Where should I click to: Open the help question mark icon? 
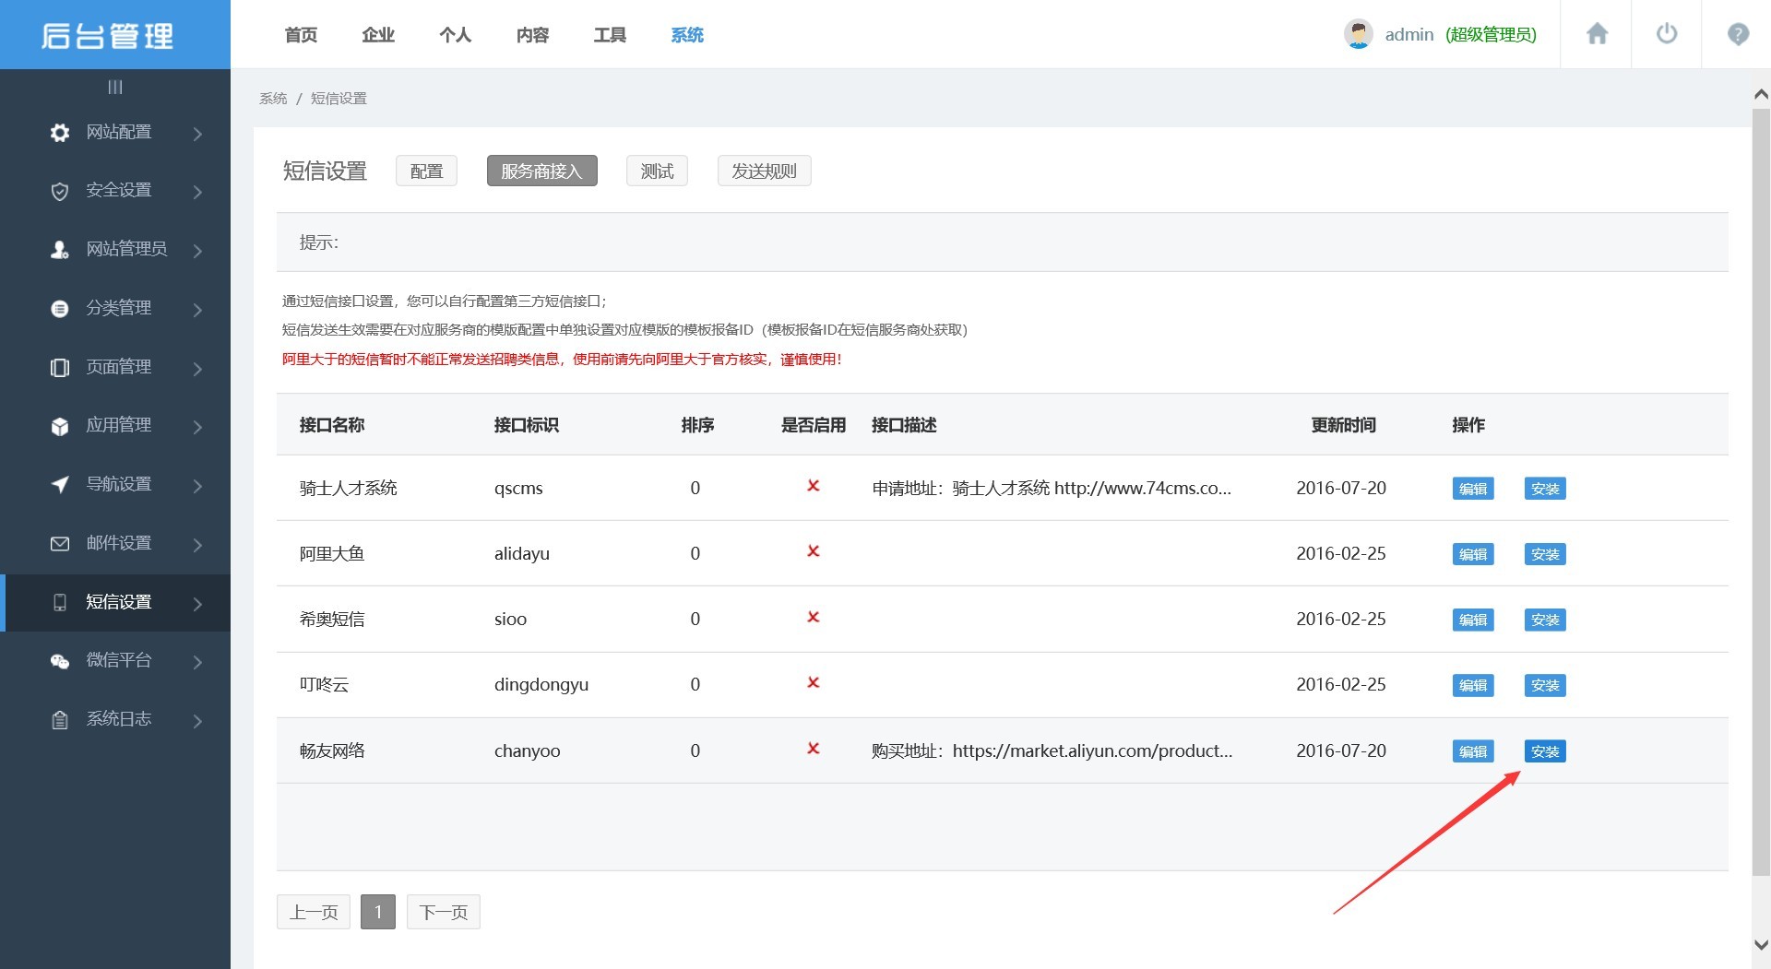1738,34
